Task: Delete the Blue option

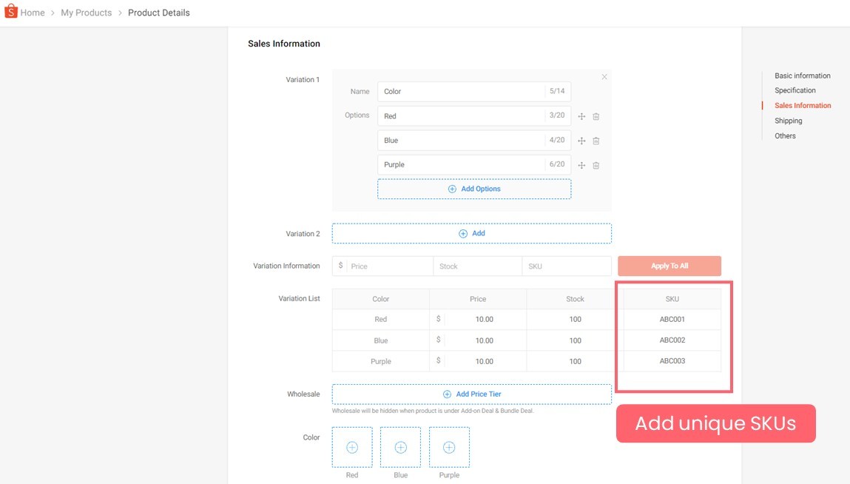Action: tap(596, 141)
